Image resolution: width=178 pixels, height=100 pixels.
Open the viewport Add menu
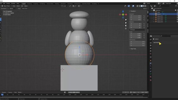click(x=22, y=6)
